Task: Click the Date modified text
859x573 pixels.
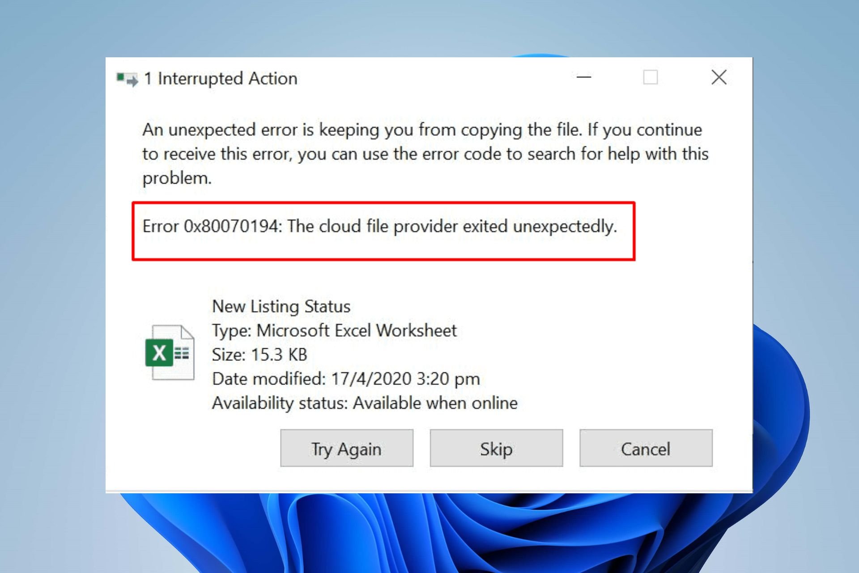Action: [346, 378]
